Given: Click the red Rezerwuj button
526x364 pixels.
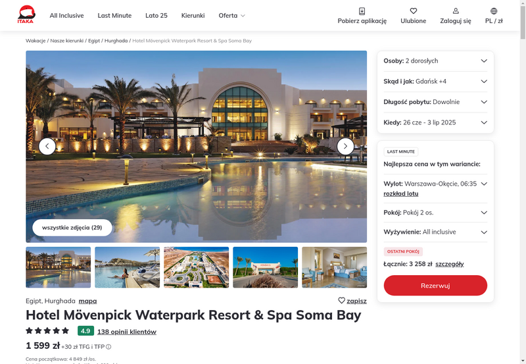Looking at the screenshot, I should point(435,286).
